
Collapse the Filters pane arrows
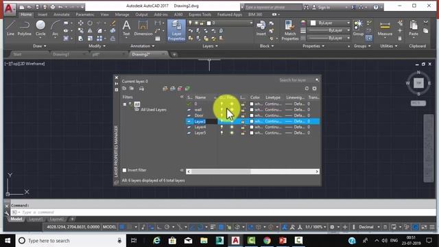(x=182, y=97)
